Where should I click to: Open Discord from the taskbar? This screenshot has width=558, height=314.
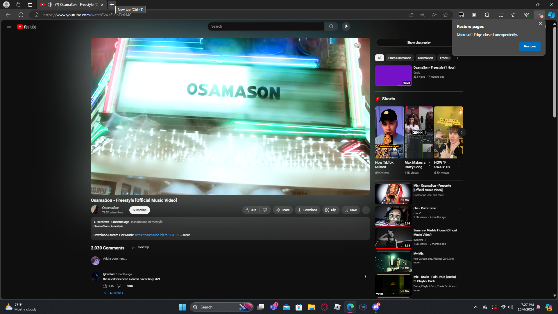[x=376, y=307]
